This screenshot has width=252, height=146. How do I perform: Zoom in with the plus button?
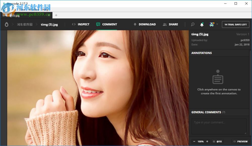coord(207,141)
